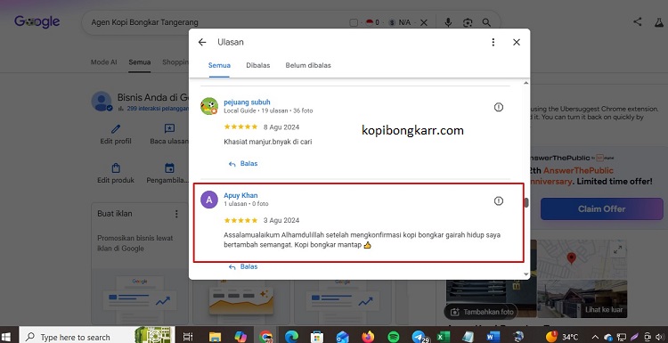Image resolution: width=668 pixels, height=343 pixels.
Task: Open the Windows Start menu
Action: click(7, 337)
